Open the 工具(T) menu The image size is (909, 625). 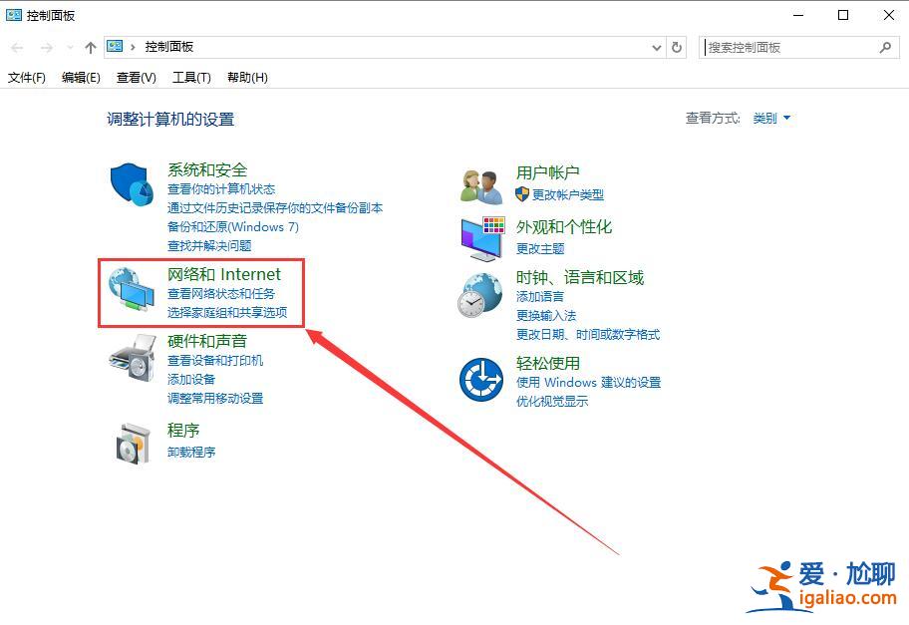pos(189,77)
